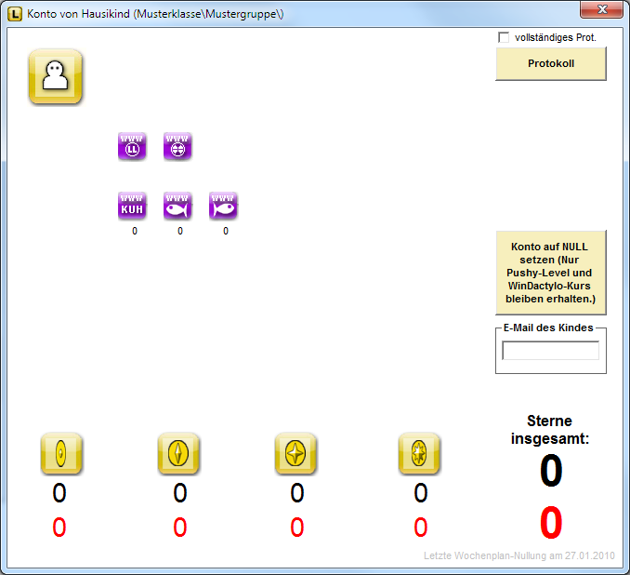
Task: Click the L application icon in title bar
Action: coord(15,11)
